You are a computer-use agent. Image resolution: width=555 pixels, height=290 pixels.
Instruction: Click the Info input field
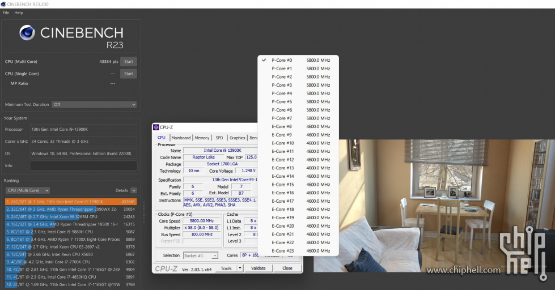pyautogui.click(x=83, y=165)
